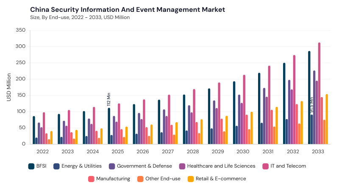Toggle the Retail & E-commerce legend label

click(x=221, y=179)
